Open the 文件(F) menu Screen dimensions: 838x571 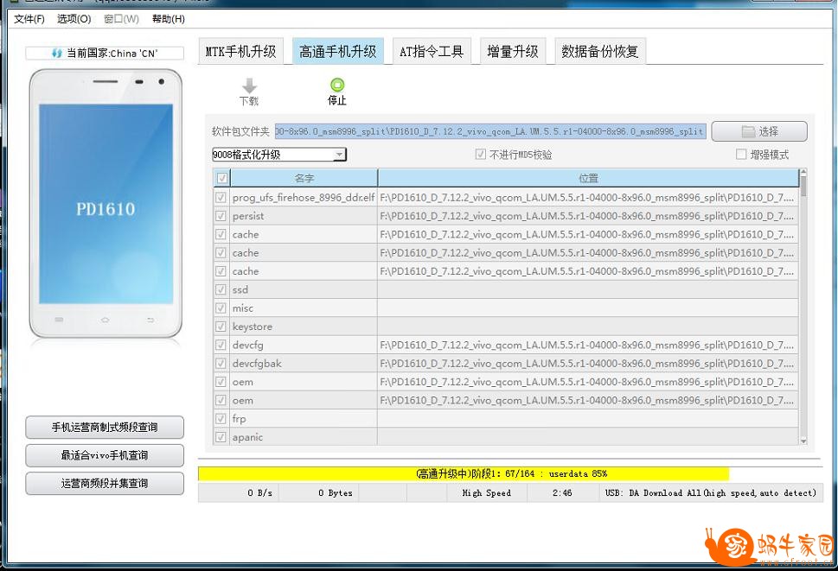[x=29, y=19]
